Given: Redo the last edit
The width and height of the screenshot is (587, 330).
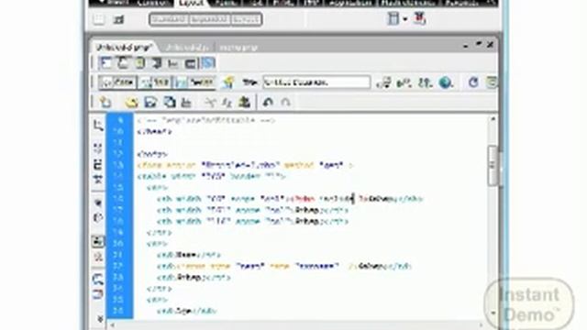Looking at the screenshot, I should click(285, 102).
